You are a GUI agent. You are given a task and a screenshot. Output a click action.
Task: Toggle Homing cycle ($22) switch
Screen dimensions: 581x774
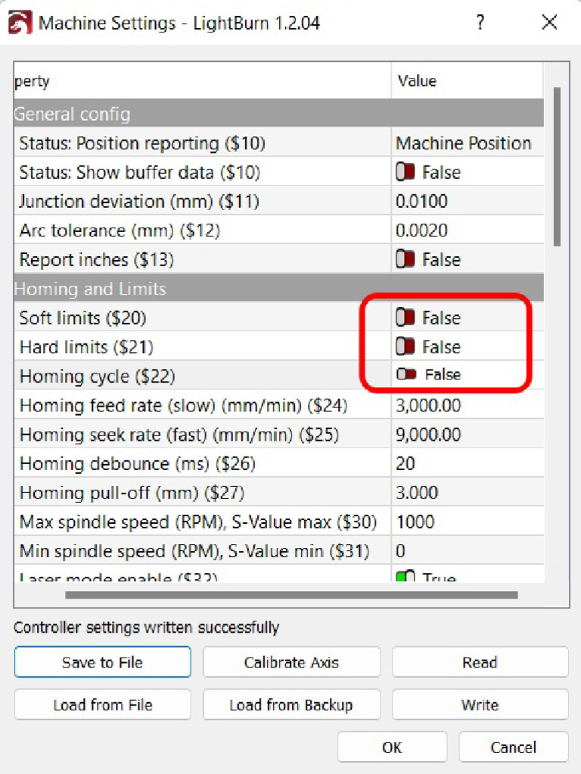tap(406, 375)
